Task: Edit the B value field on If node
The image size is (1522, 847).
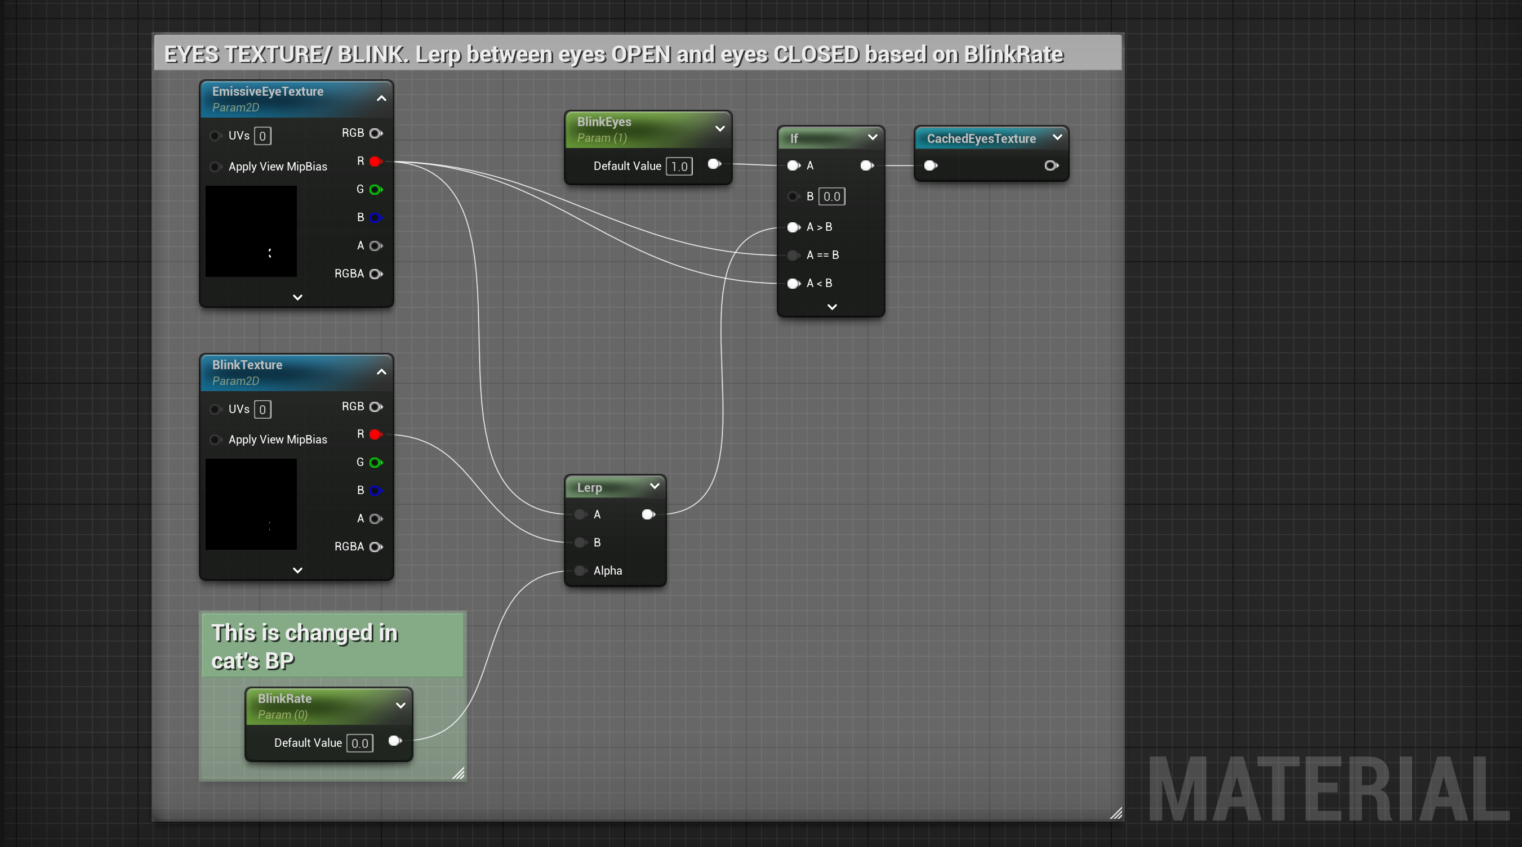Action: (x=831, y=197)
